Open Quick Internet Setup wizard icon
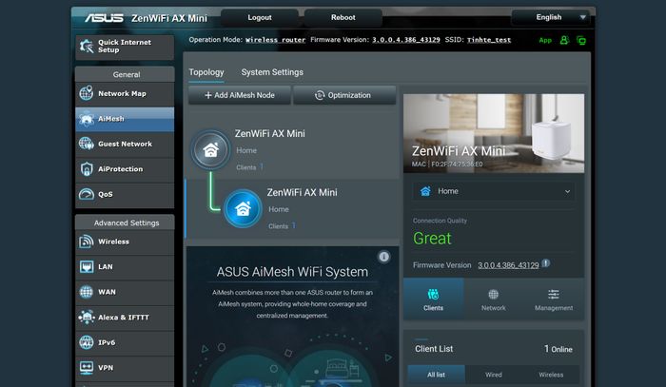666x387 pixels. click(x=87, y=46)
